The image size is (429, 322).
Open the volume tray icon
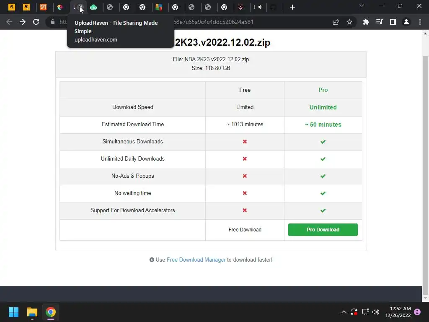(376, 312)
